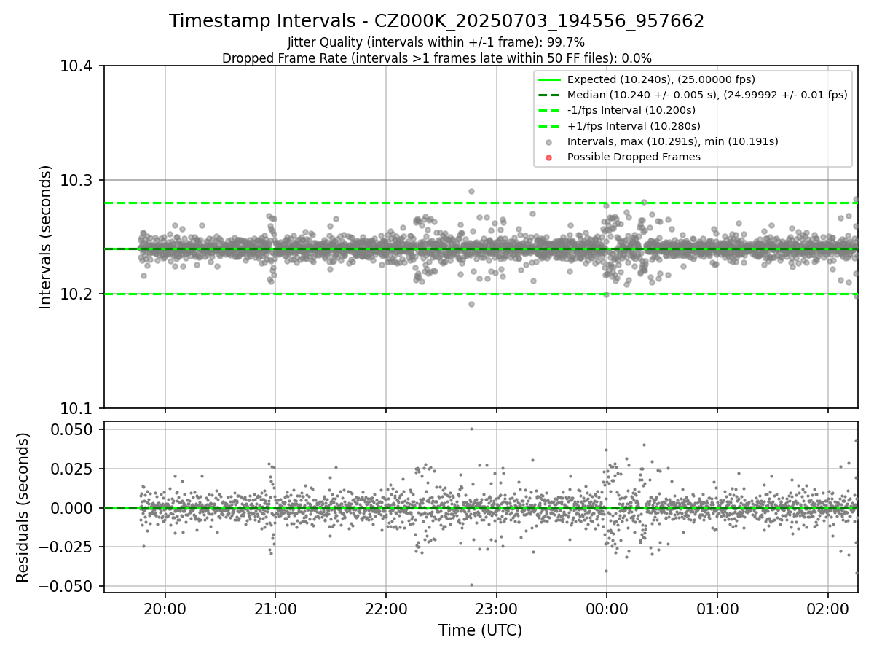The width and height of the screenshot is (874, 656).
Task: Click legend entry 'Expected (10.240s), (25.00000 fps)'
Action: pos(661,79)
